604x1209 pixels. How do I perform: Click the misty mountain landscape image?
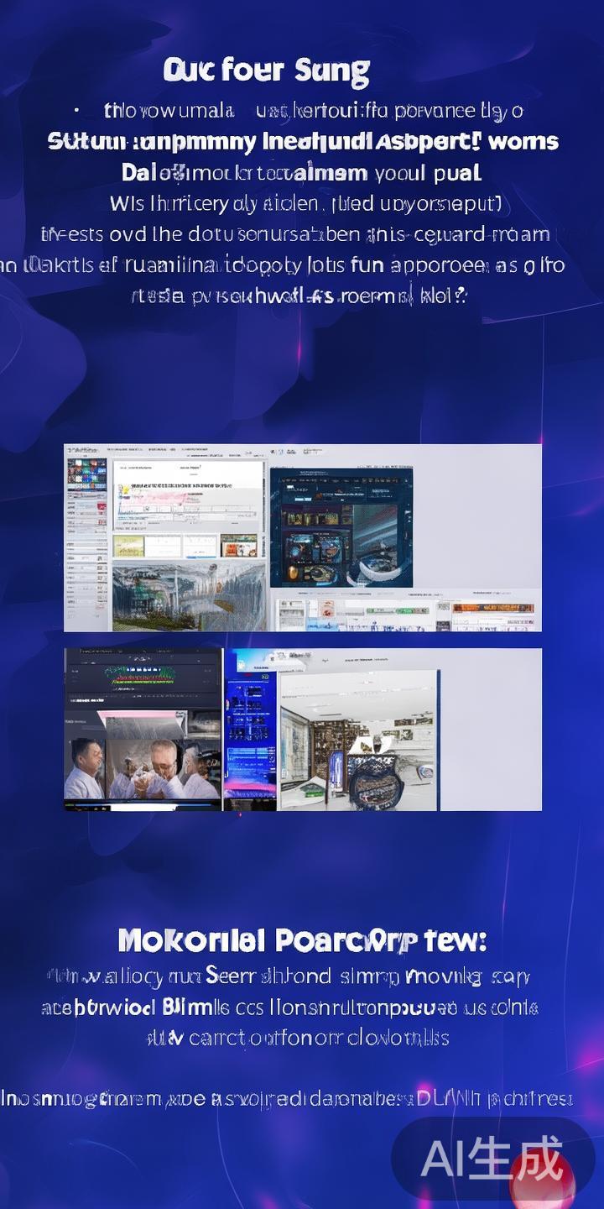pos(188,594)
